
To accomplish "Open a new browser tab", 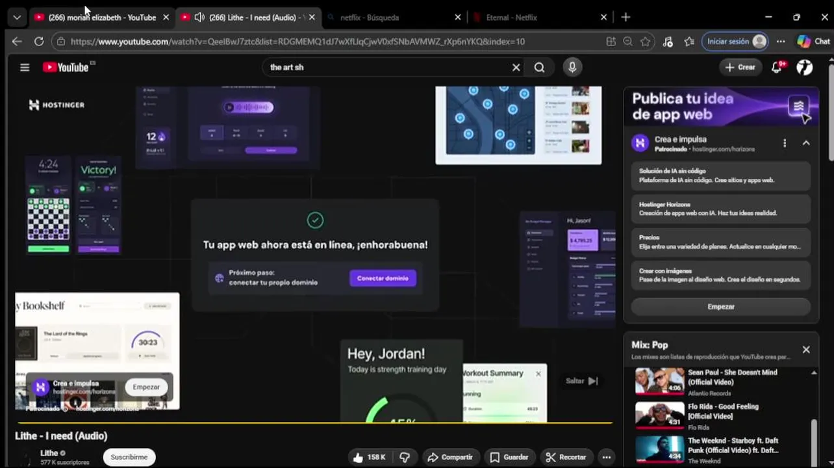I will tap(625, 18).
